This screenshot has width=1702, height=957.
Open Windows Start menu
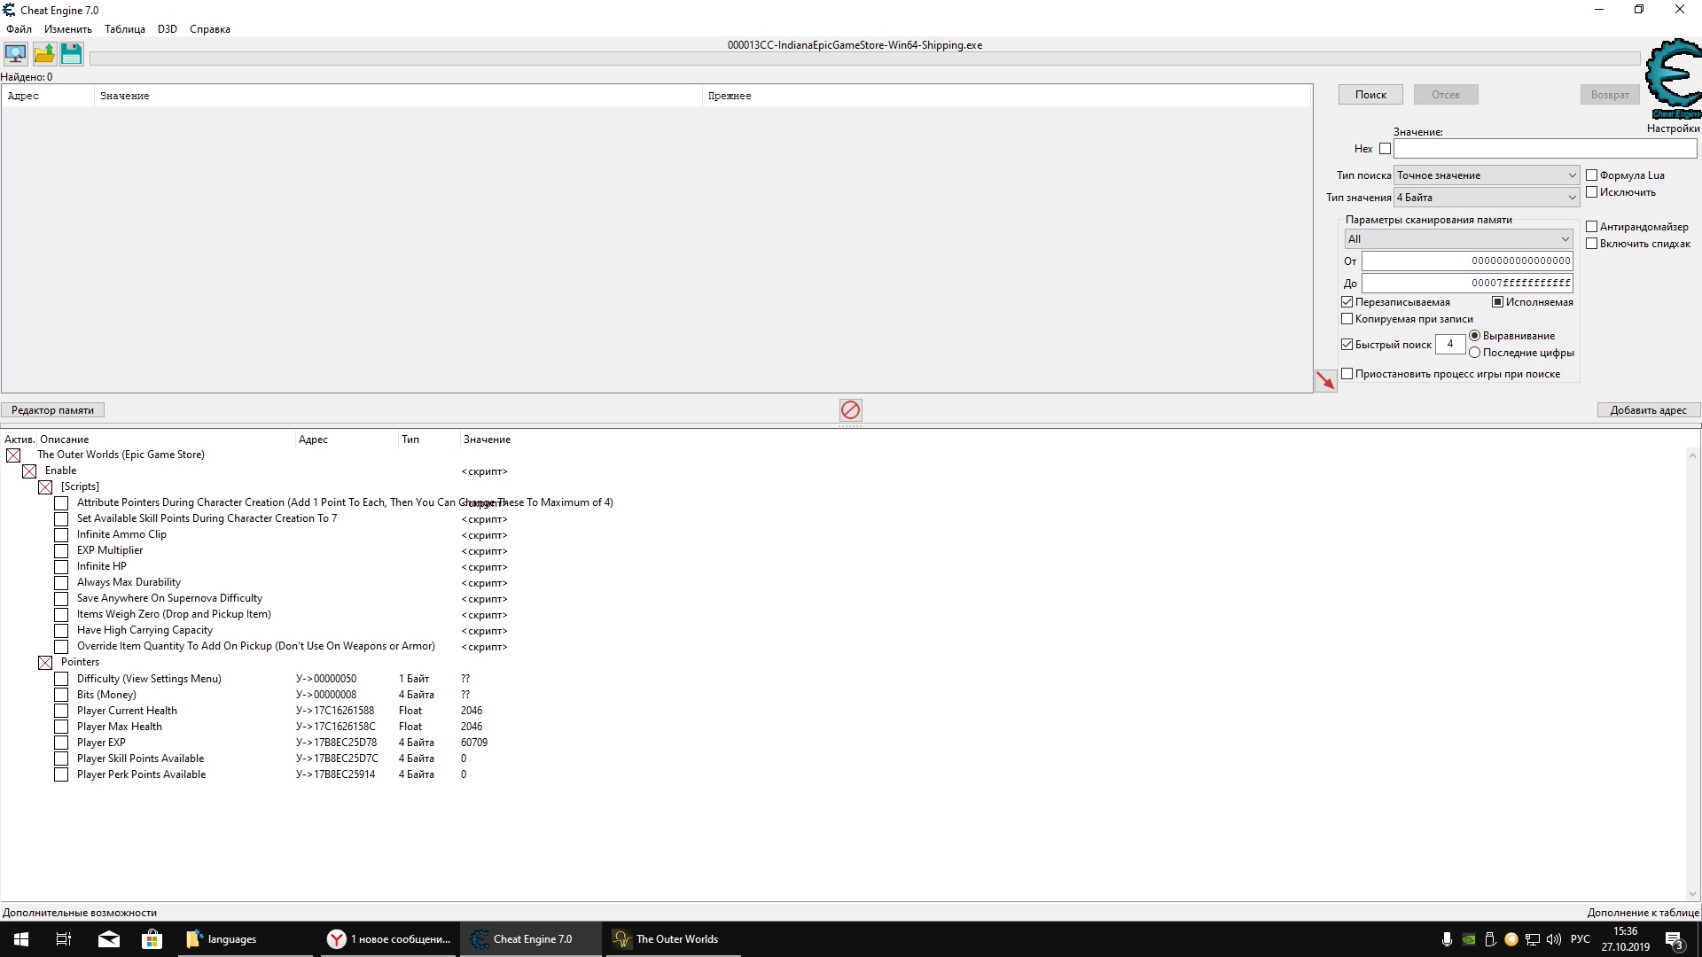point(21,939)
